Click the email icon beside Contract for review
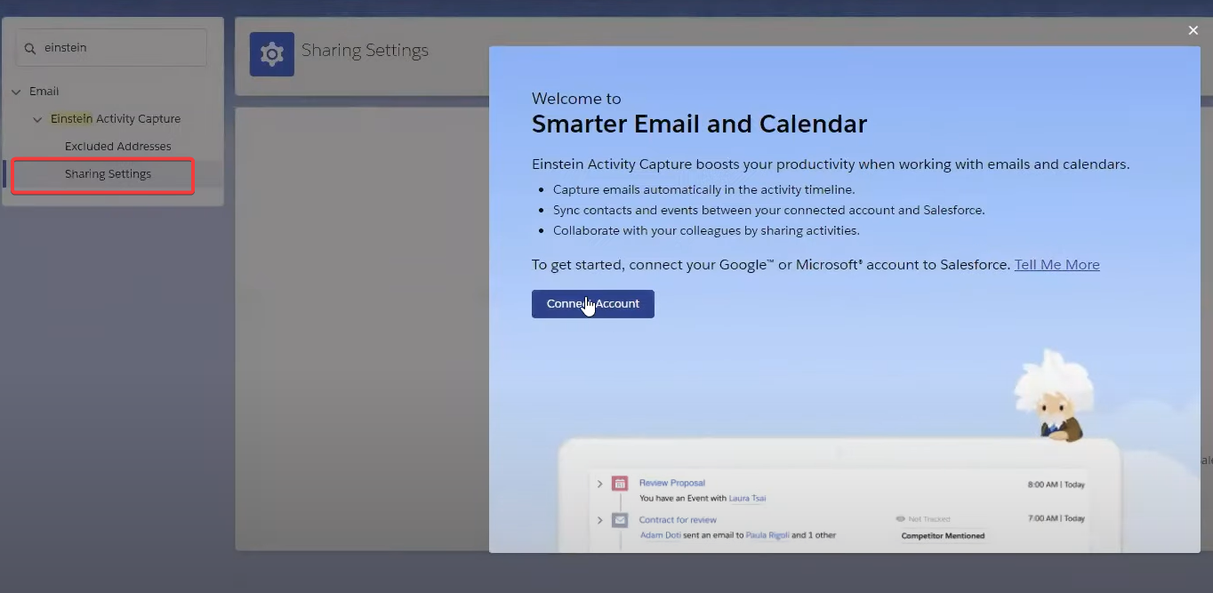This screenshot has width=1213, height=593. pyautogui.click(x=620, y=520)
